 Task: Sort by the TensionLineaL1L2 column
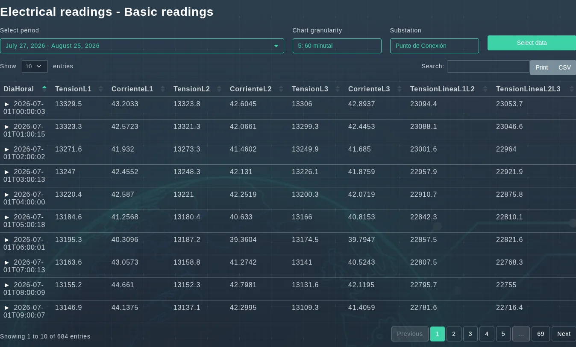coord(450,89)
